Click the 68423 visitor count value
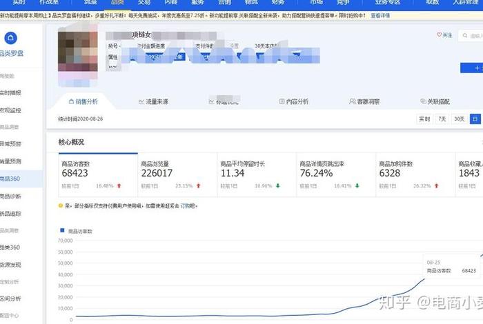Image resolution: width=483 pixels, height=324 pixels. (x=75, y=173)
